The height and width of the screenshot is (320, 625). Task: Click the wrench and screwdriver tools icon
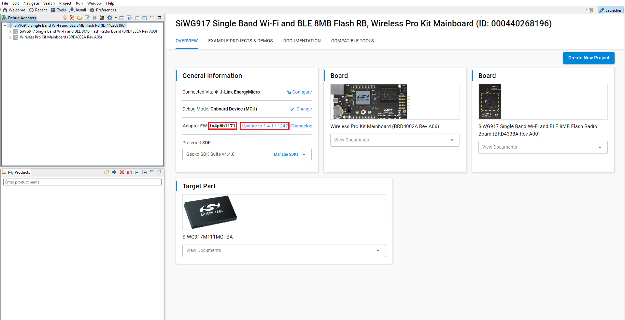click(x=102, y=18)
